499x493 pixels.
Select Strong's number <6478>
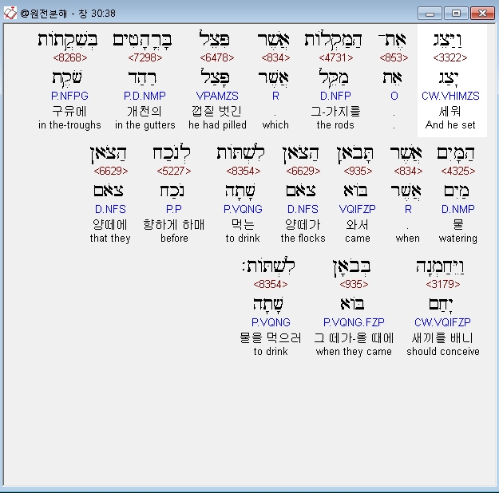217,57
